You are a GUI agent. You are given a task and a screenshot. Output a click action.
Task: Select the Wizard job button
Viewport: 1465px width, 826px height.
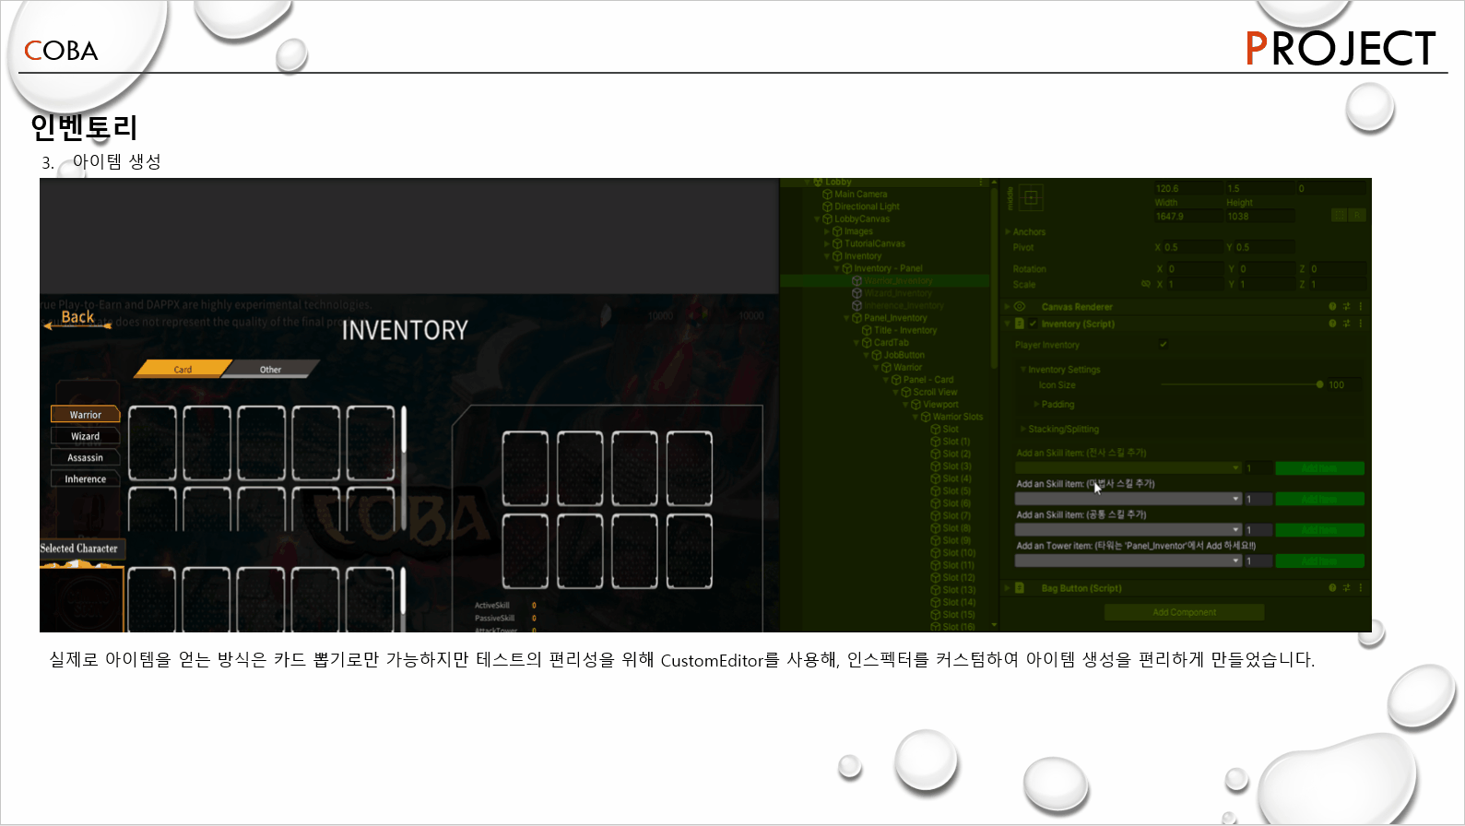tap(86, 436)
